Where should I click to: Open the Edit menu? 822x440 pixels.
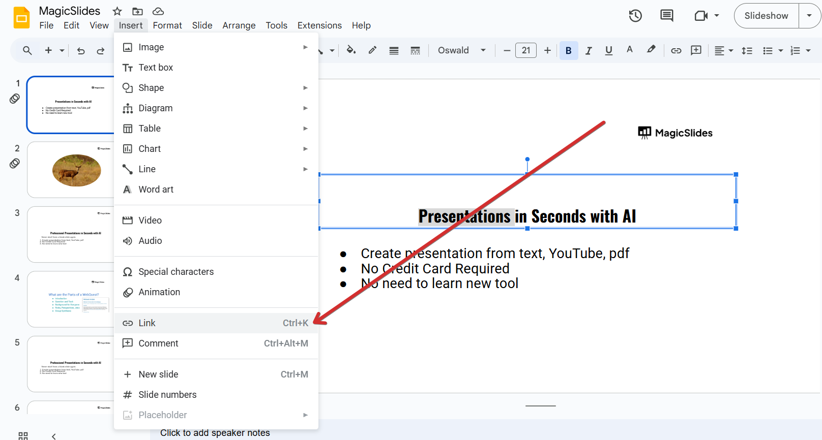pyautogui.click(x=71, y=25)
